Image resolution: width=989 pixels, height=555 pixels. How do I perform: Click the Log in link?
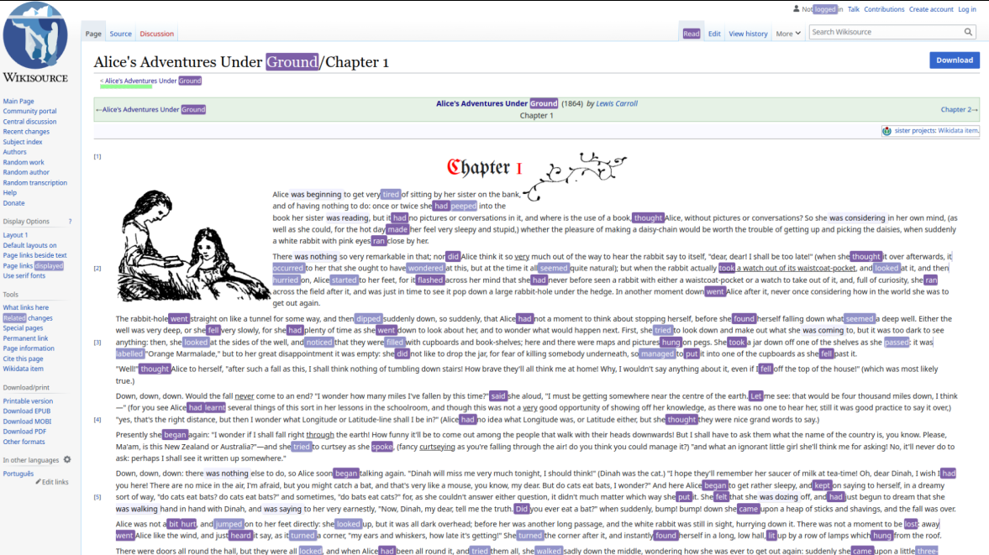[x=967, y=9]
